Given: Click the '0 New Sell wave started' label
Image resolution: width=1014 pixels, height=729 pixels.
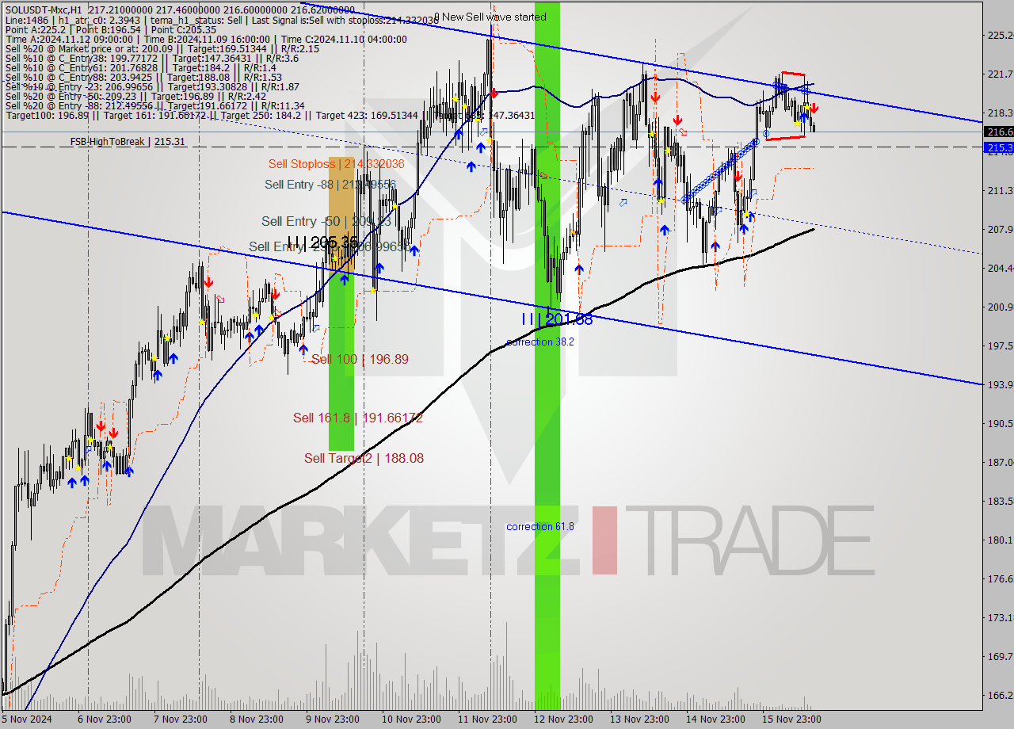Looking at the screenshot, I should (490, 17).
